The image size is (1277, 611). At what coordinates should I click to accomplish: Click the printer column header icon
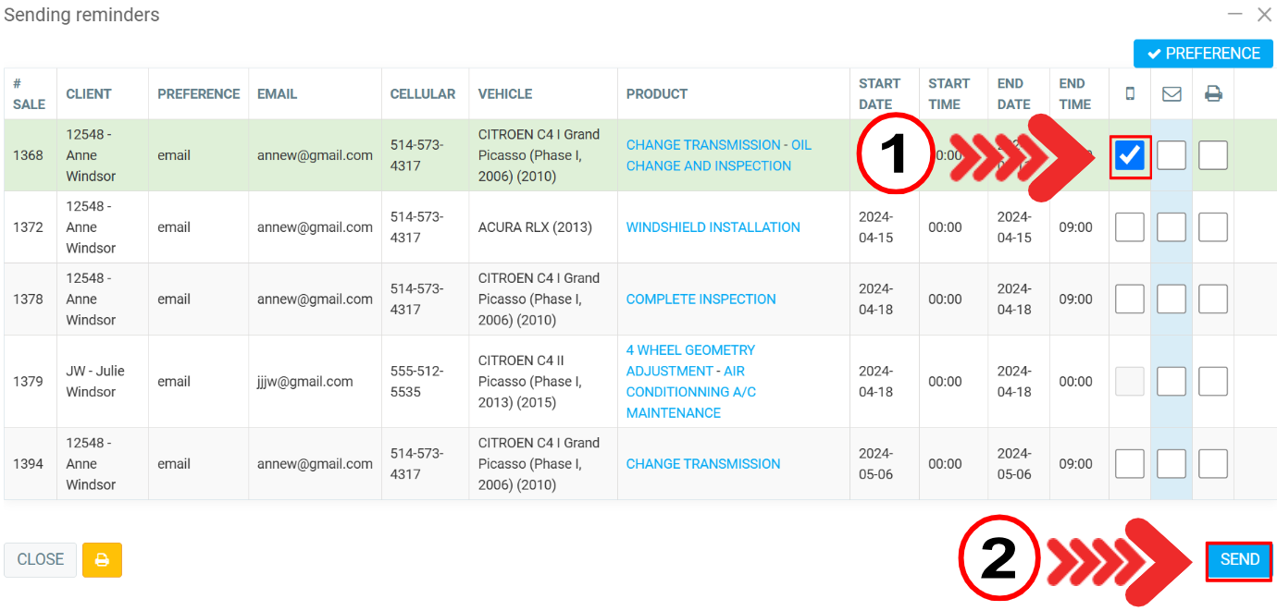click(x=1213, y=93)
